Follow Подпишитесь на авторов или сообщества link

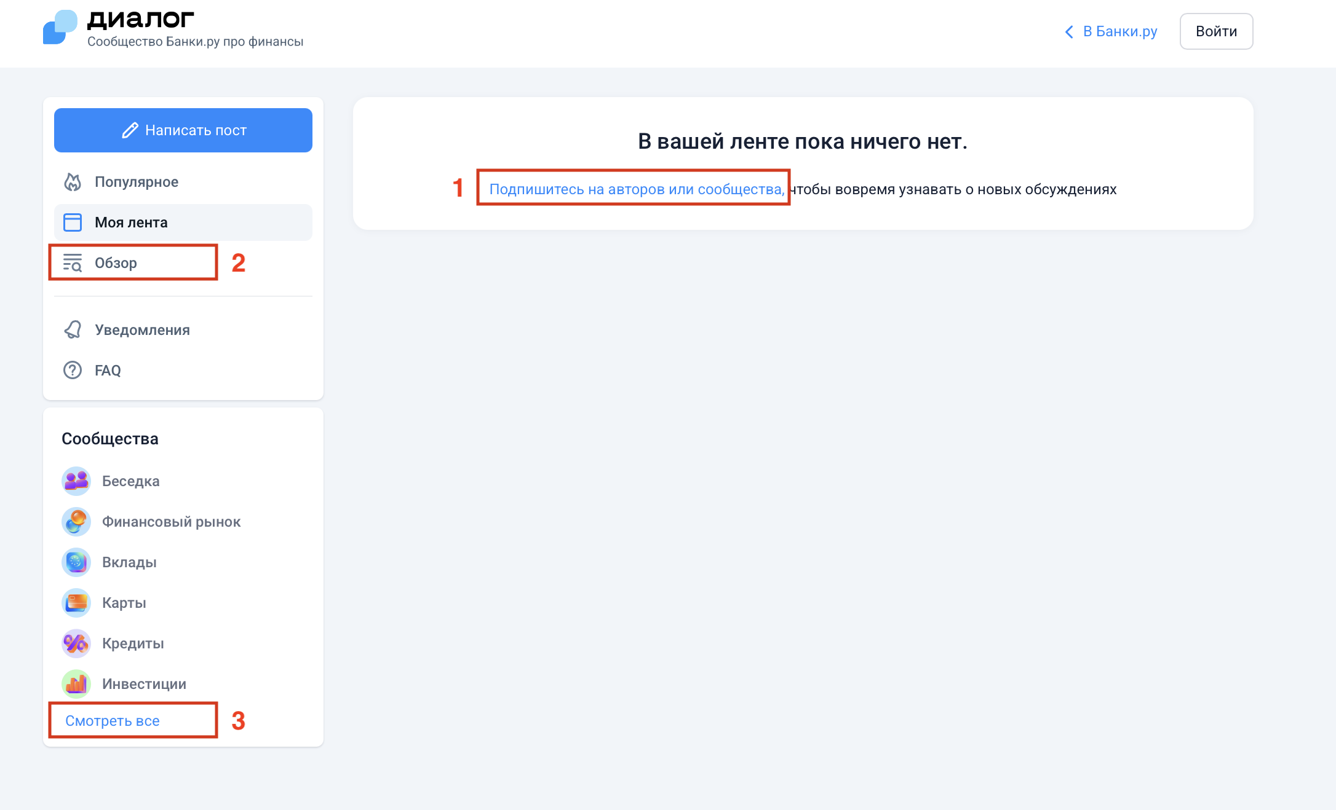pyautogui.click(x=637, y=189)
